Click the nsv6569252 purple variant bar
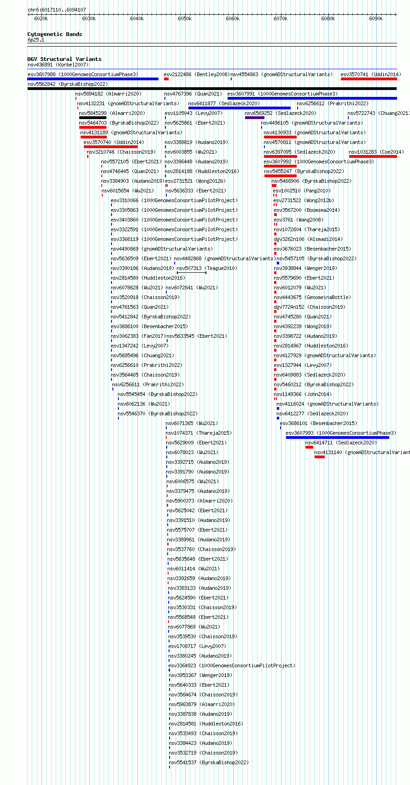 point(254,118)
